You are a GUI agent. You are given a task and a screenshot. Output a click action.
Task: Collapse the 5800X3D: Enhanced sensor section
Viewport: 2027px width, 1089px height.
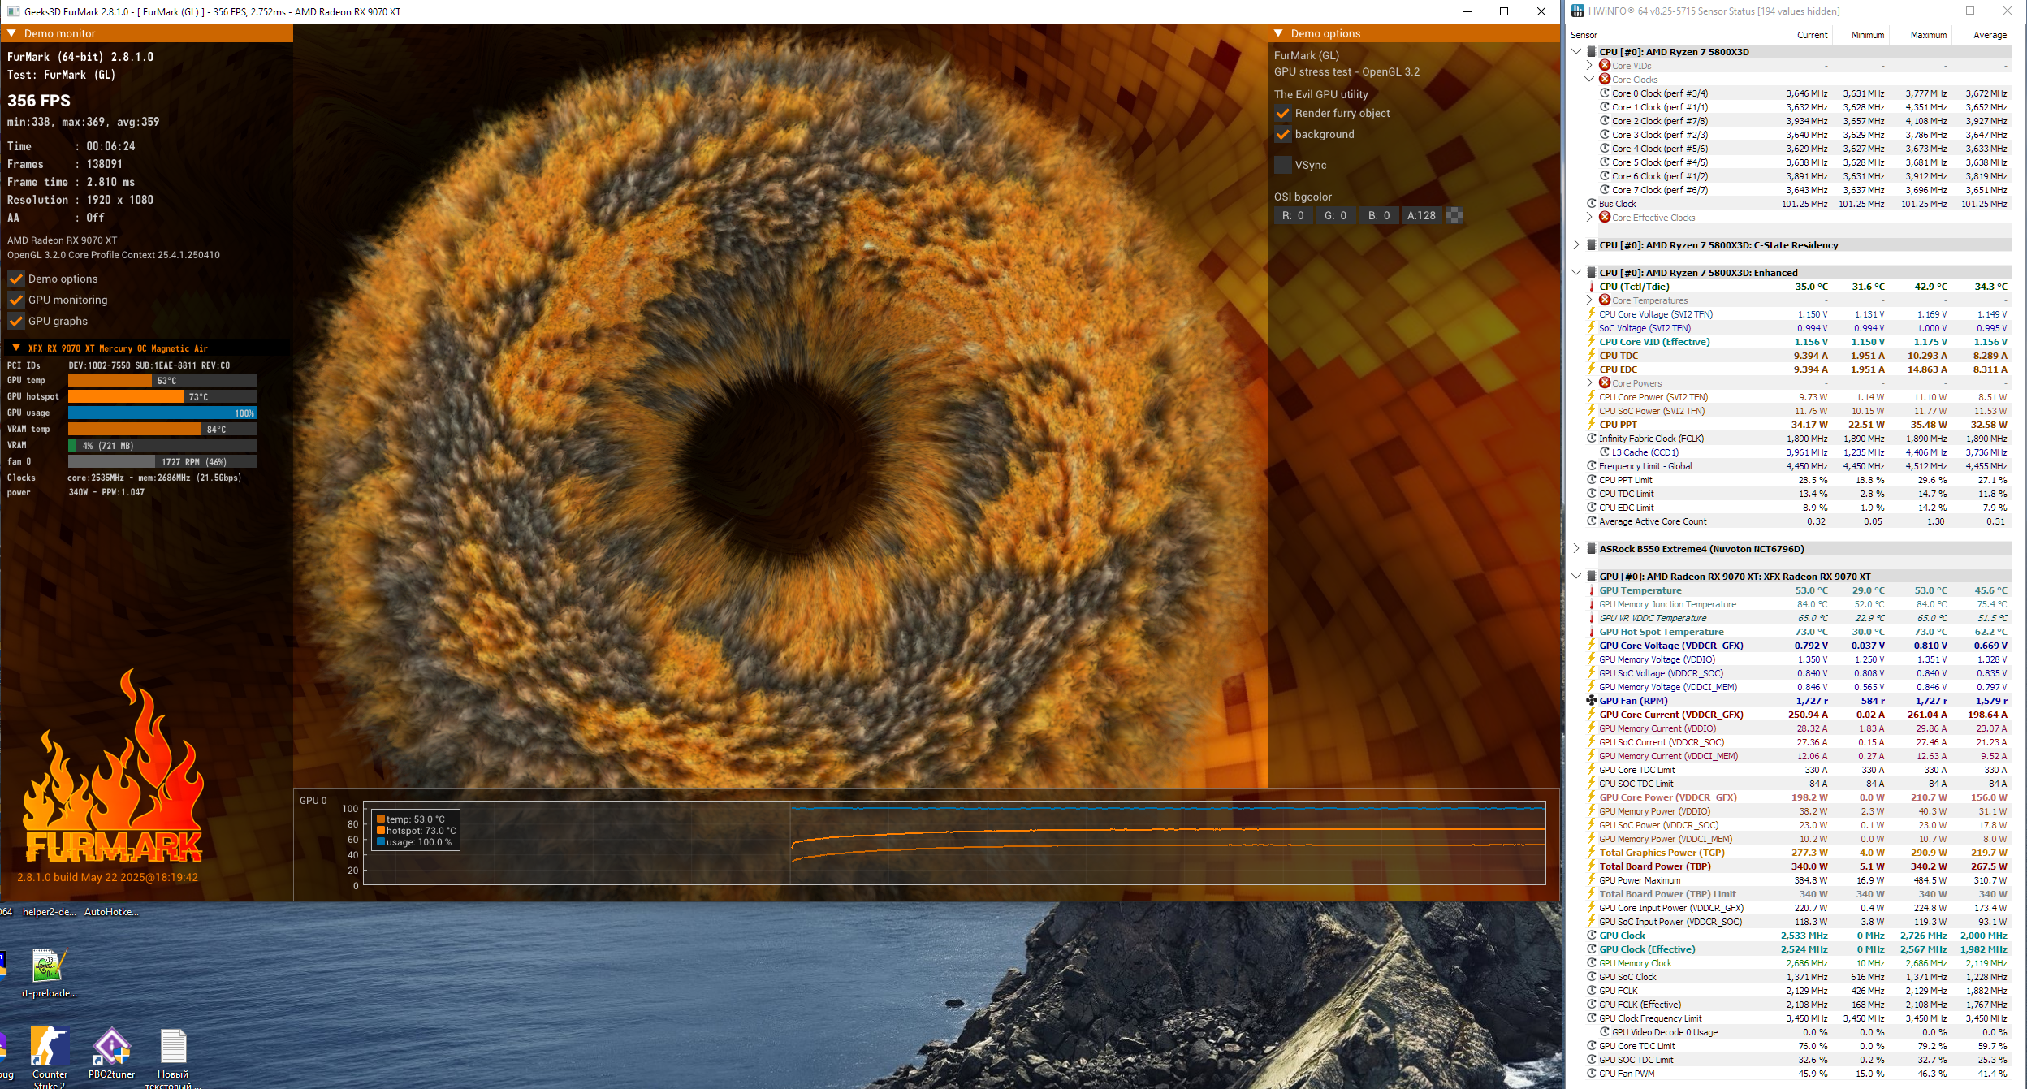pos(1576,273)
